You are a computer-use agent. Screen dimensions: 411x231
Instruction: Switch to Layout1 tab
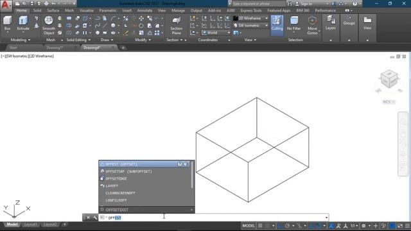[30, 225]
